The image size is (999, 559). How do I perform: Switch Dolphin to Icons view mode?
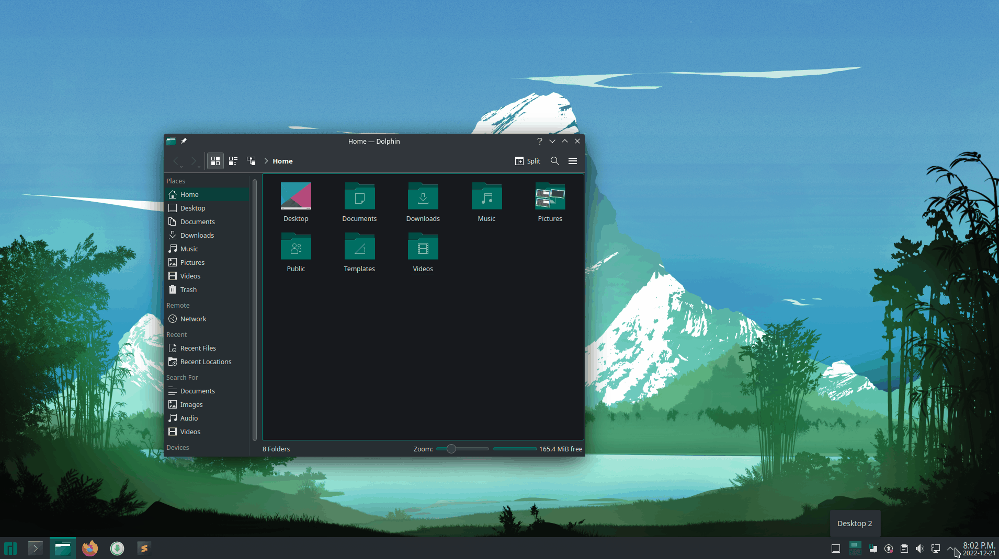click(215, 161)
